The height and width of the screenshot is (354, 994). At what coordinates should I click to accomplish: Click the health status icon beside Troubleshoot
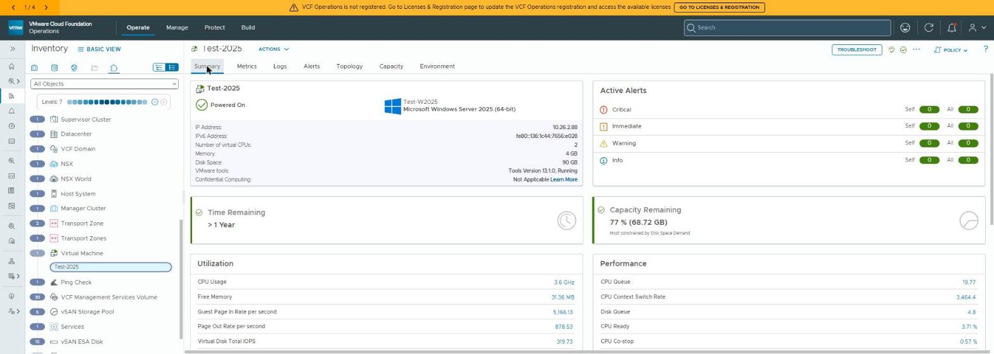tap(891, 49)
